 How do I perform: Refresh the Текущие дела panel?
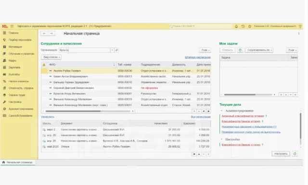point(295,154)
